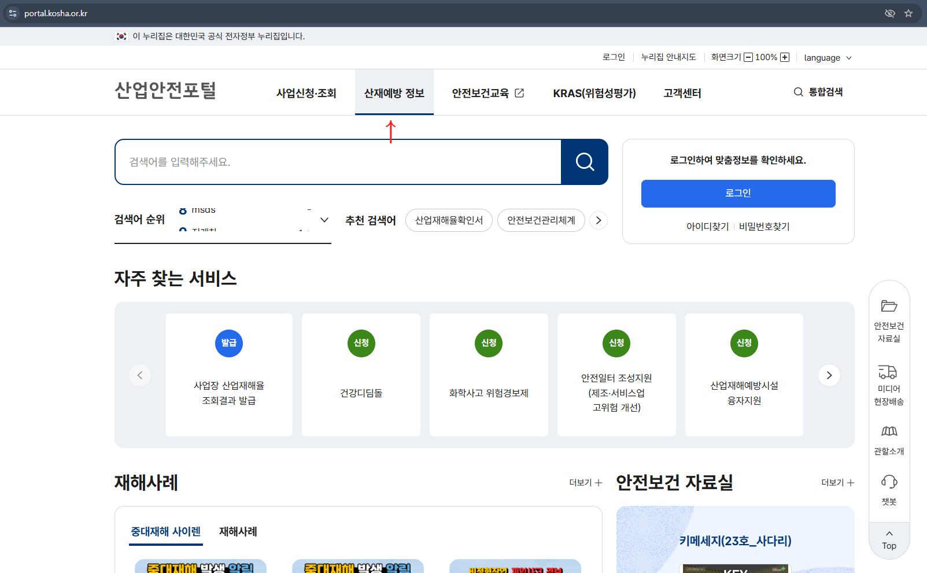
Task: Open 산업재해예방시설 융자지원 card text
Action: tap(744, 393)
